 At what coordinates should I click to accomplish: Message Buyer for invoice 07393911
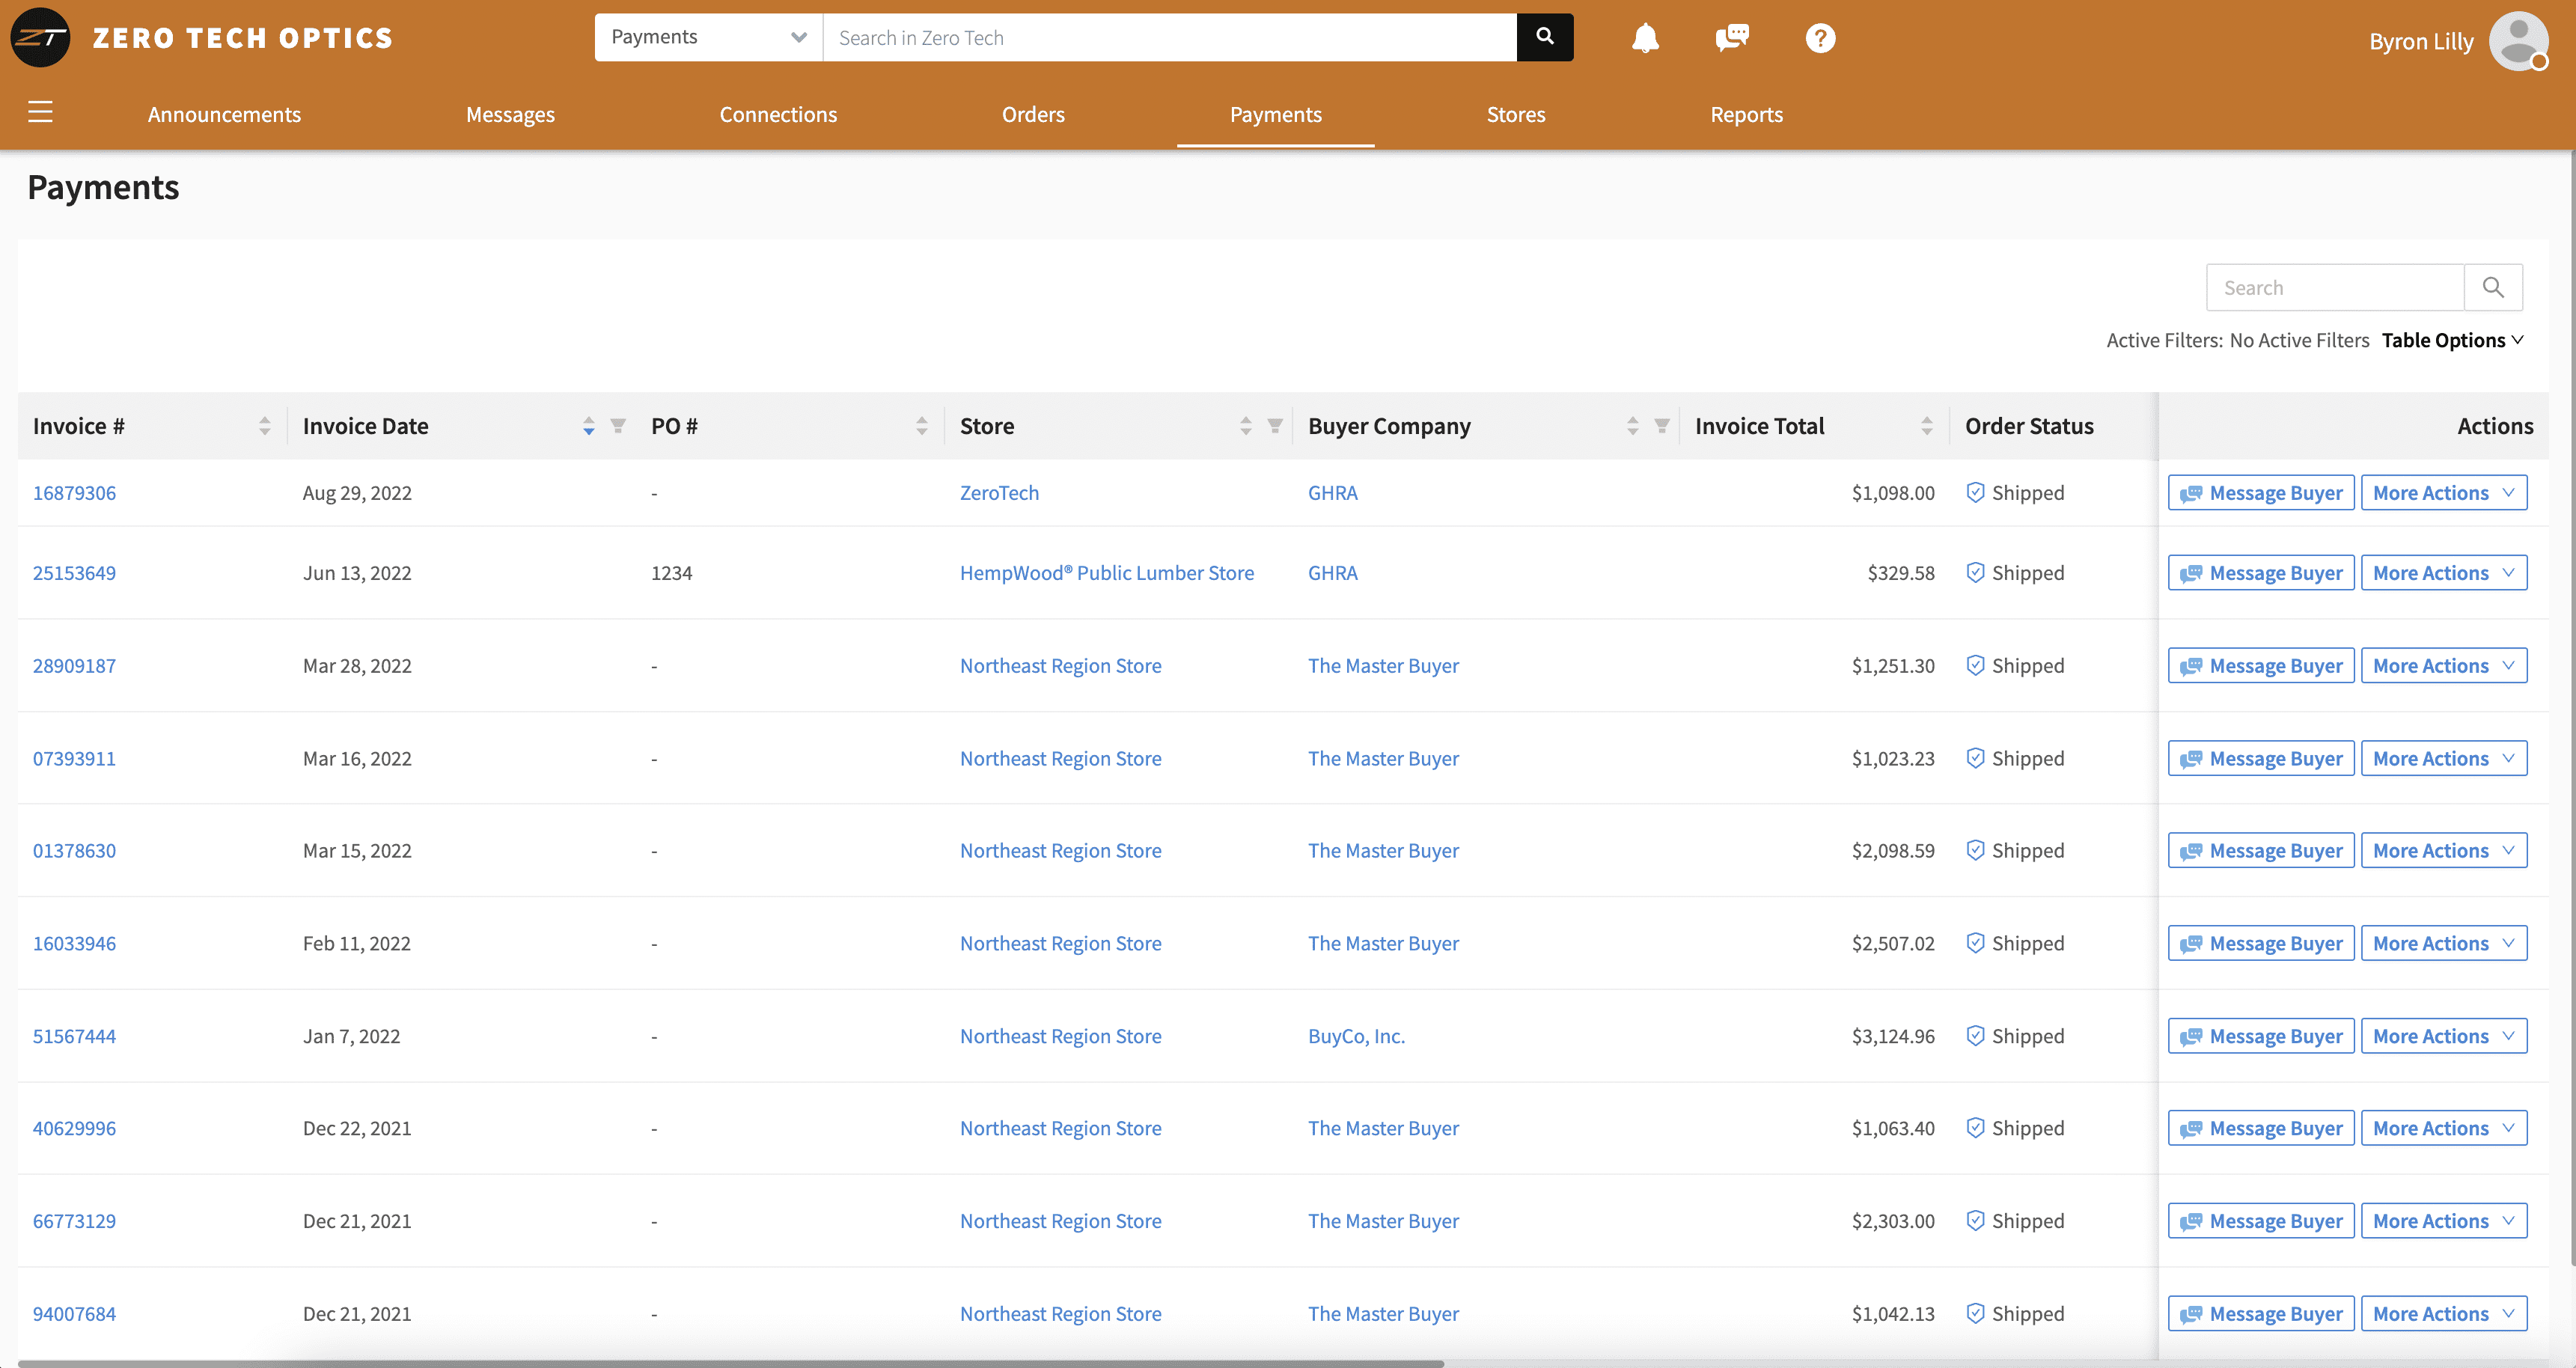point(2260,759)
